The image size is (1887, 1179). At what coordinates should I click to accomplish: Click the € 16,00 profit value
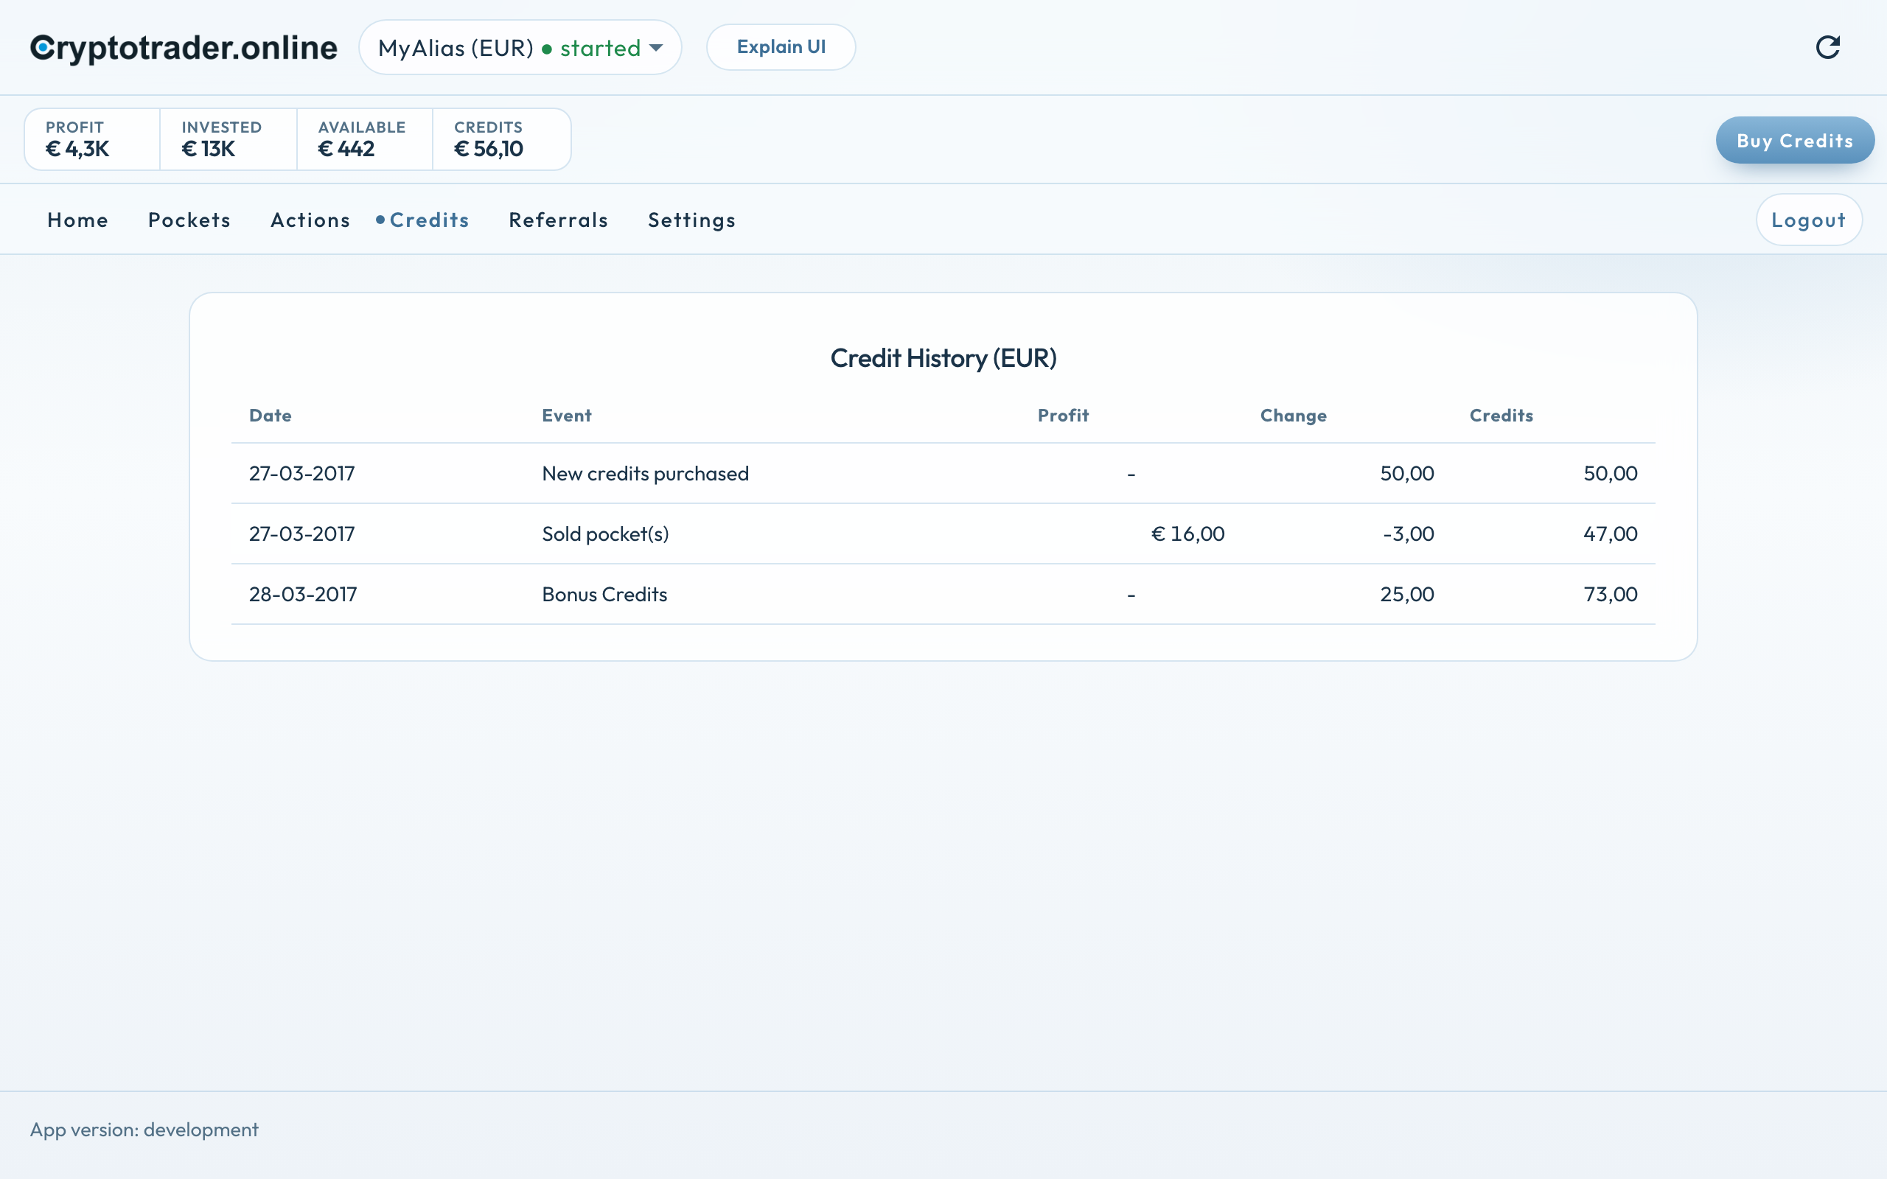pos(1187,533)
